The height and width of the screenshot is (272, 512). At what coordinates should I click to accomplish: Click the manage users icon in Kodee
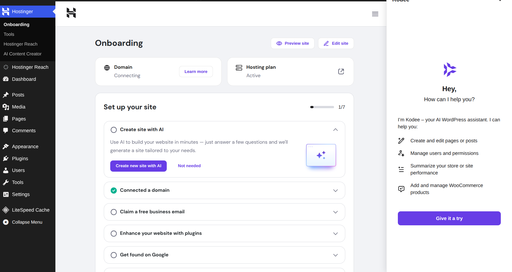[401, 153]
